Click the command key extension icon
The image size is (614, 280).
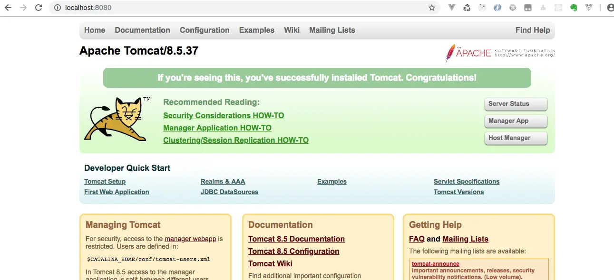click(x=513, y=8)
